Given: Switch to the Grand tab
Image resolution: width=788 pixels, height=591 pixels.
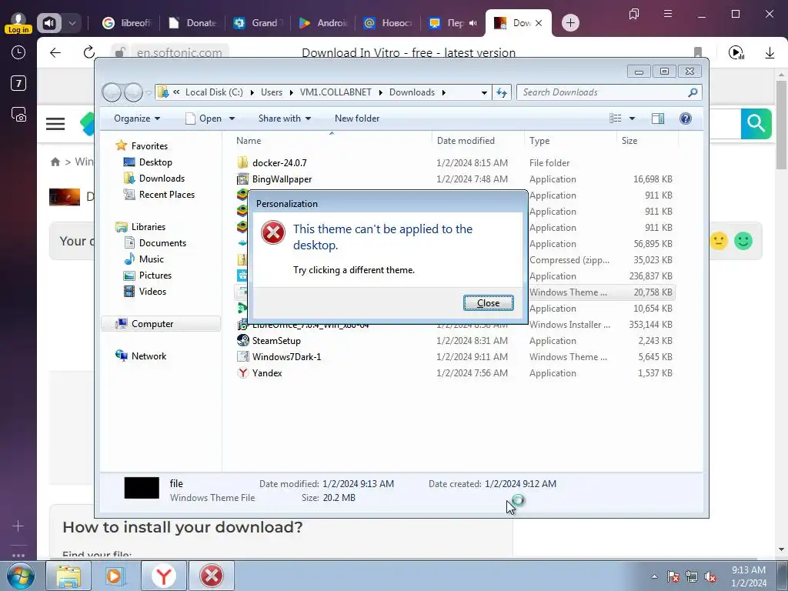Looking at the screenshot, I should click(259, 23).
